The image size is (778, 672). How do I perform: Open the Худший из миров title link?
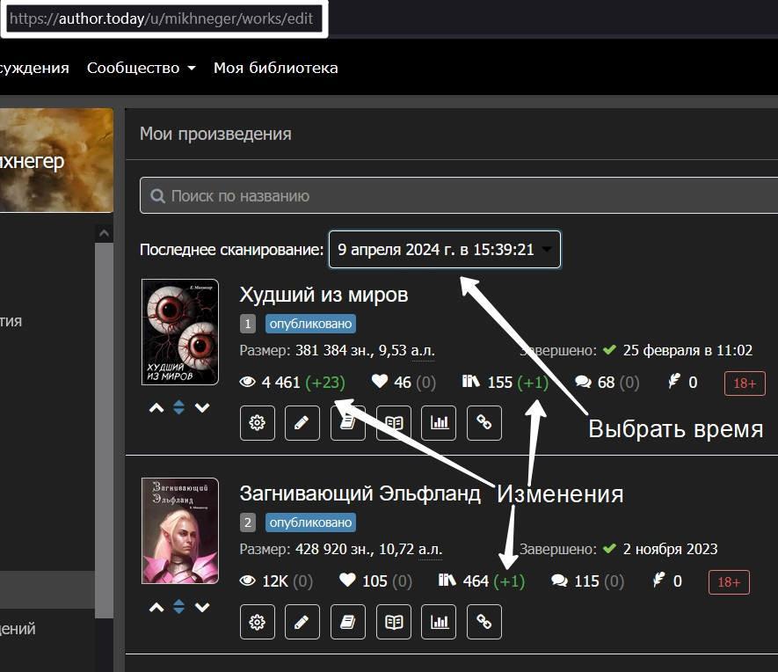(324, 295)
